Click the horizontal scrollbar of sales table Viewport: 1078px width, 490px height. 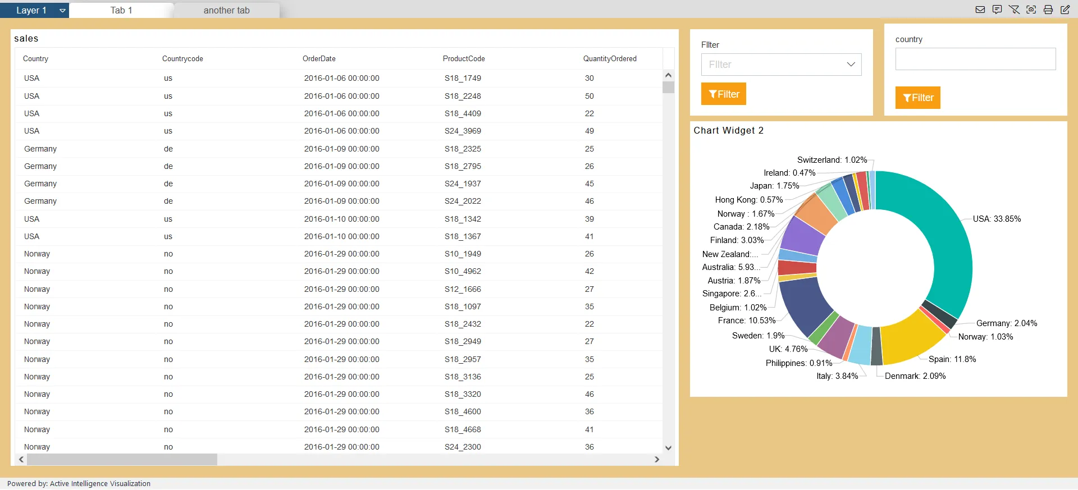(122, 460)
